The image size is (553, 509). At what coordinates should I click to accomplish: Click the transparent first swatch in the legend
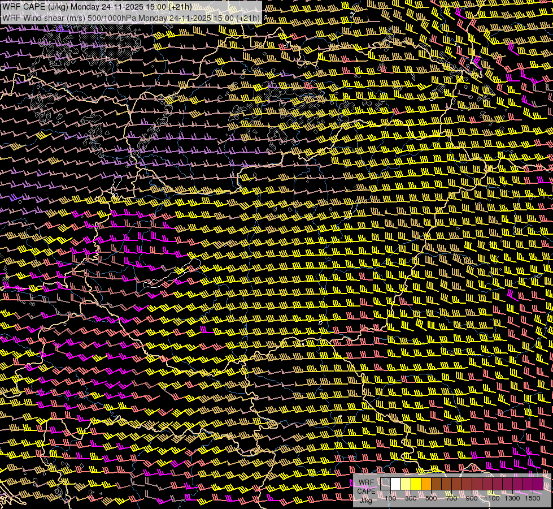[386, 484]
